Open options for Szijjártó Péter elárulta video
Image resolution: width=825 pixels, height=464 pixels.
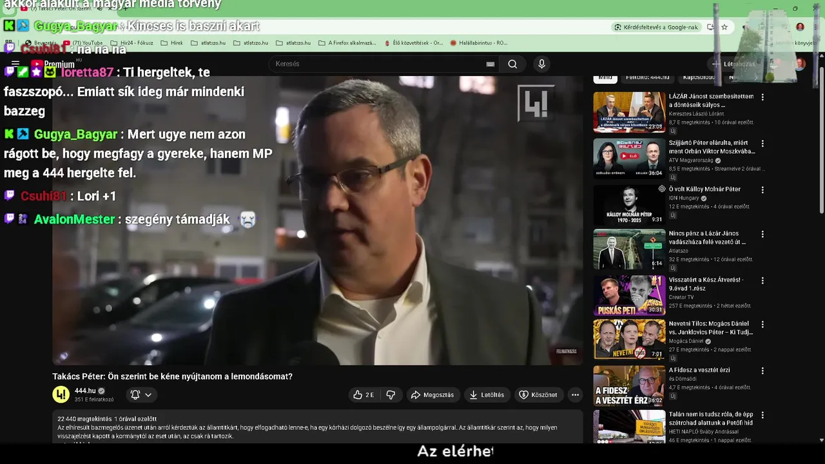pos(762,143)
